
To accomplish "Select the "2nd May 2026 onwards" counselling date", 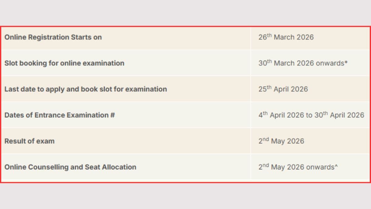I will (296, 167).
